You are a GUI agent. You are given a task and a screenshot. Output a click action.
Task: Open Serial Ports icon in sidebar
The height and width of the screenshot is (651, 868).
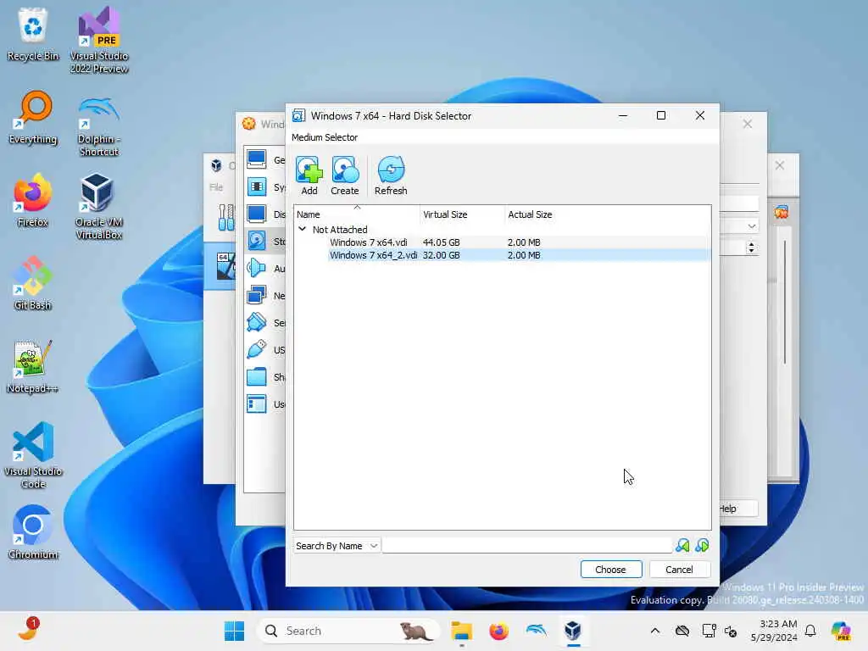[x=256, y=322]
